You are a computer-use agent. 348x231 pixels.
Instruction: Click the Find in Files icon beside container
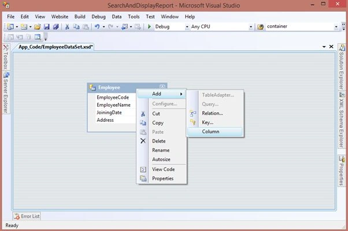(260, 27)
